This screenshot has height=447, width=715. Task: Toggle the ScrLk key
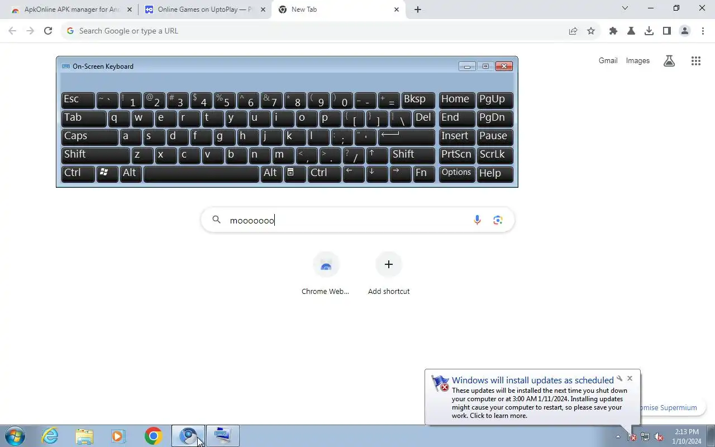pyautogui.click(x=495, y=155)
